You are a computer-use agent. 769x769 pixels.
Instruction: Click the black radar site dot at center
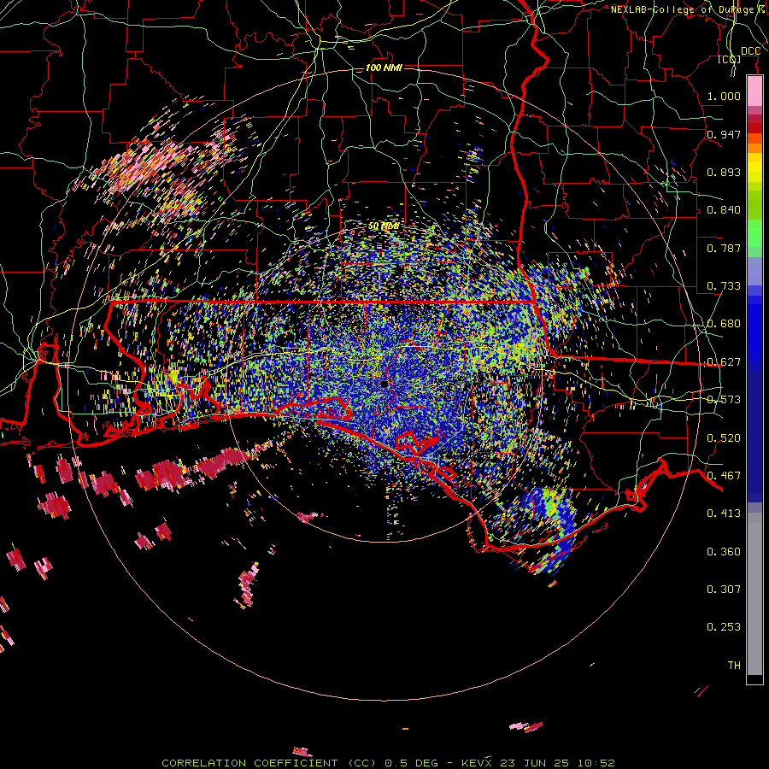point(384,384)
